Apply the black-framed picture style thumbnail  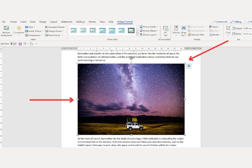pos(131,30)
